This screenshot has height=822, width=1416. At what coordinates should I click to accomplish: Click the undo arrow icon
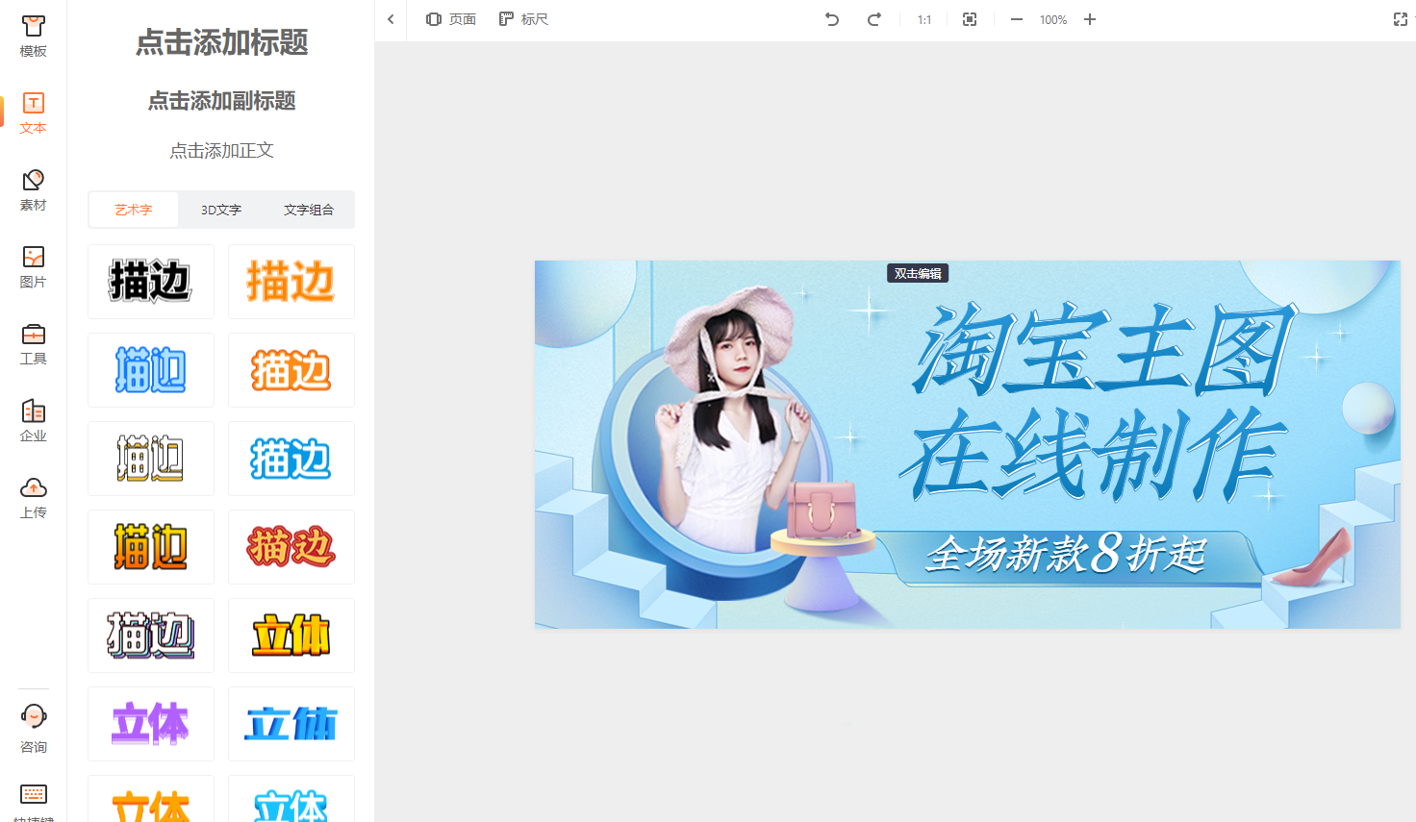pos(832,19)
